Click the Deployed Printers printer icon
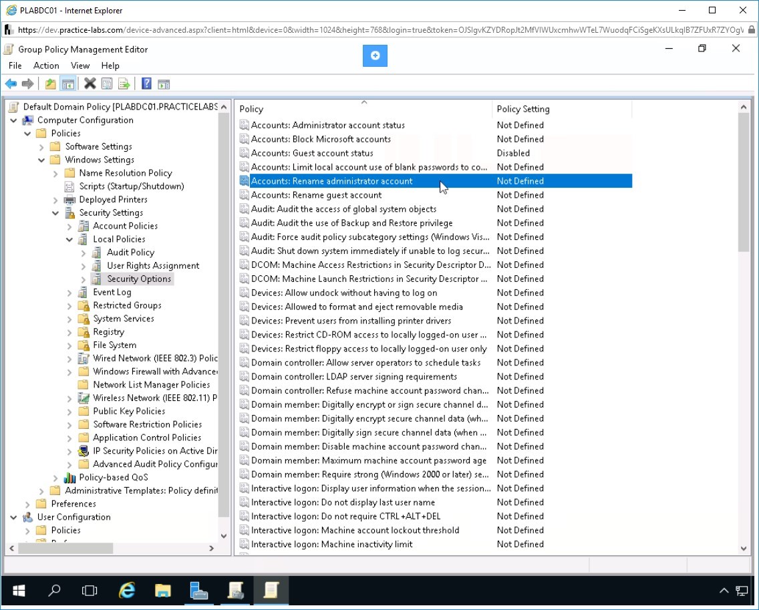The height and width of the screenshot is (610, 759). [69, 200]
